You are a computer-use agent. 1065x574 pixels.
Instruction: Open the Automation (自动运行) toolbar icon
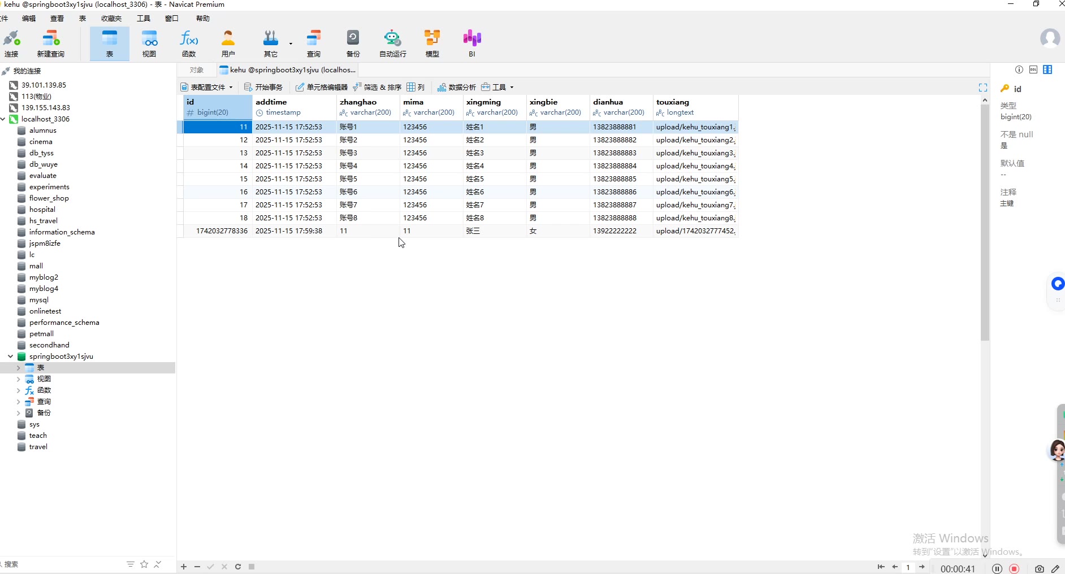point(392,44)
